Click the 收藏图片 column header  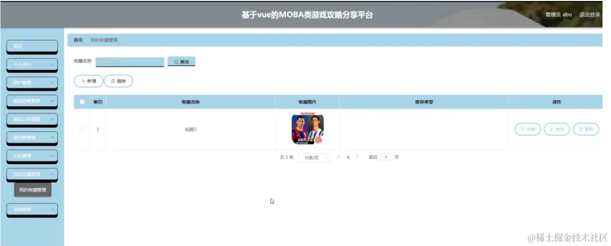click(308, 102)
